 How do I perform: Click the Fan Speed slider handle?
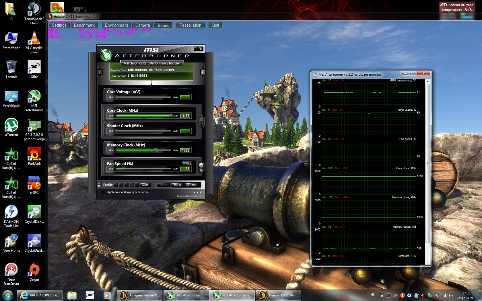coord(124,169)
